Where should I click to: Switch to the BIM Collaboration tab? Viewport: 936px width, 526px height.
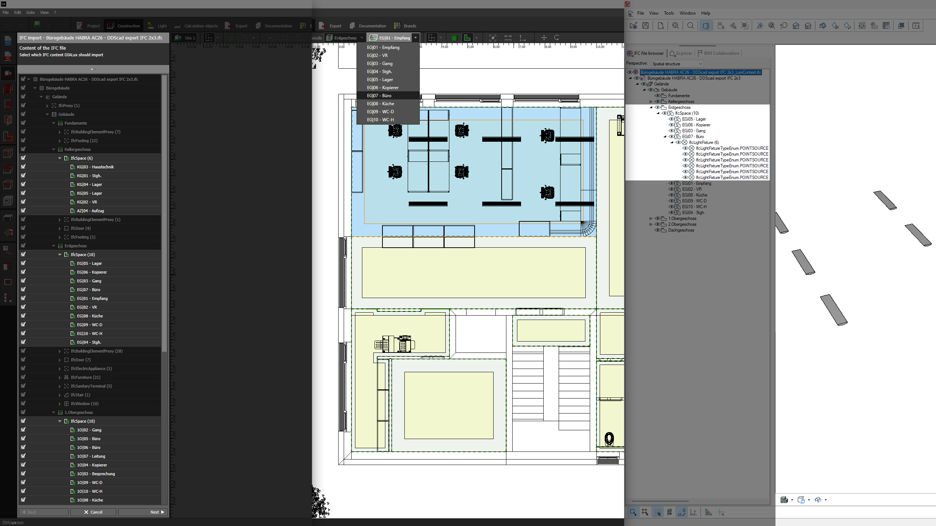coord(718,53)
